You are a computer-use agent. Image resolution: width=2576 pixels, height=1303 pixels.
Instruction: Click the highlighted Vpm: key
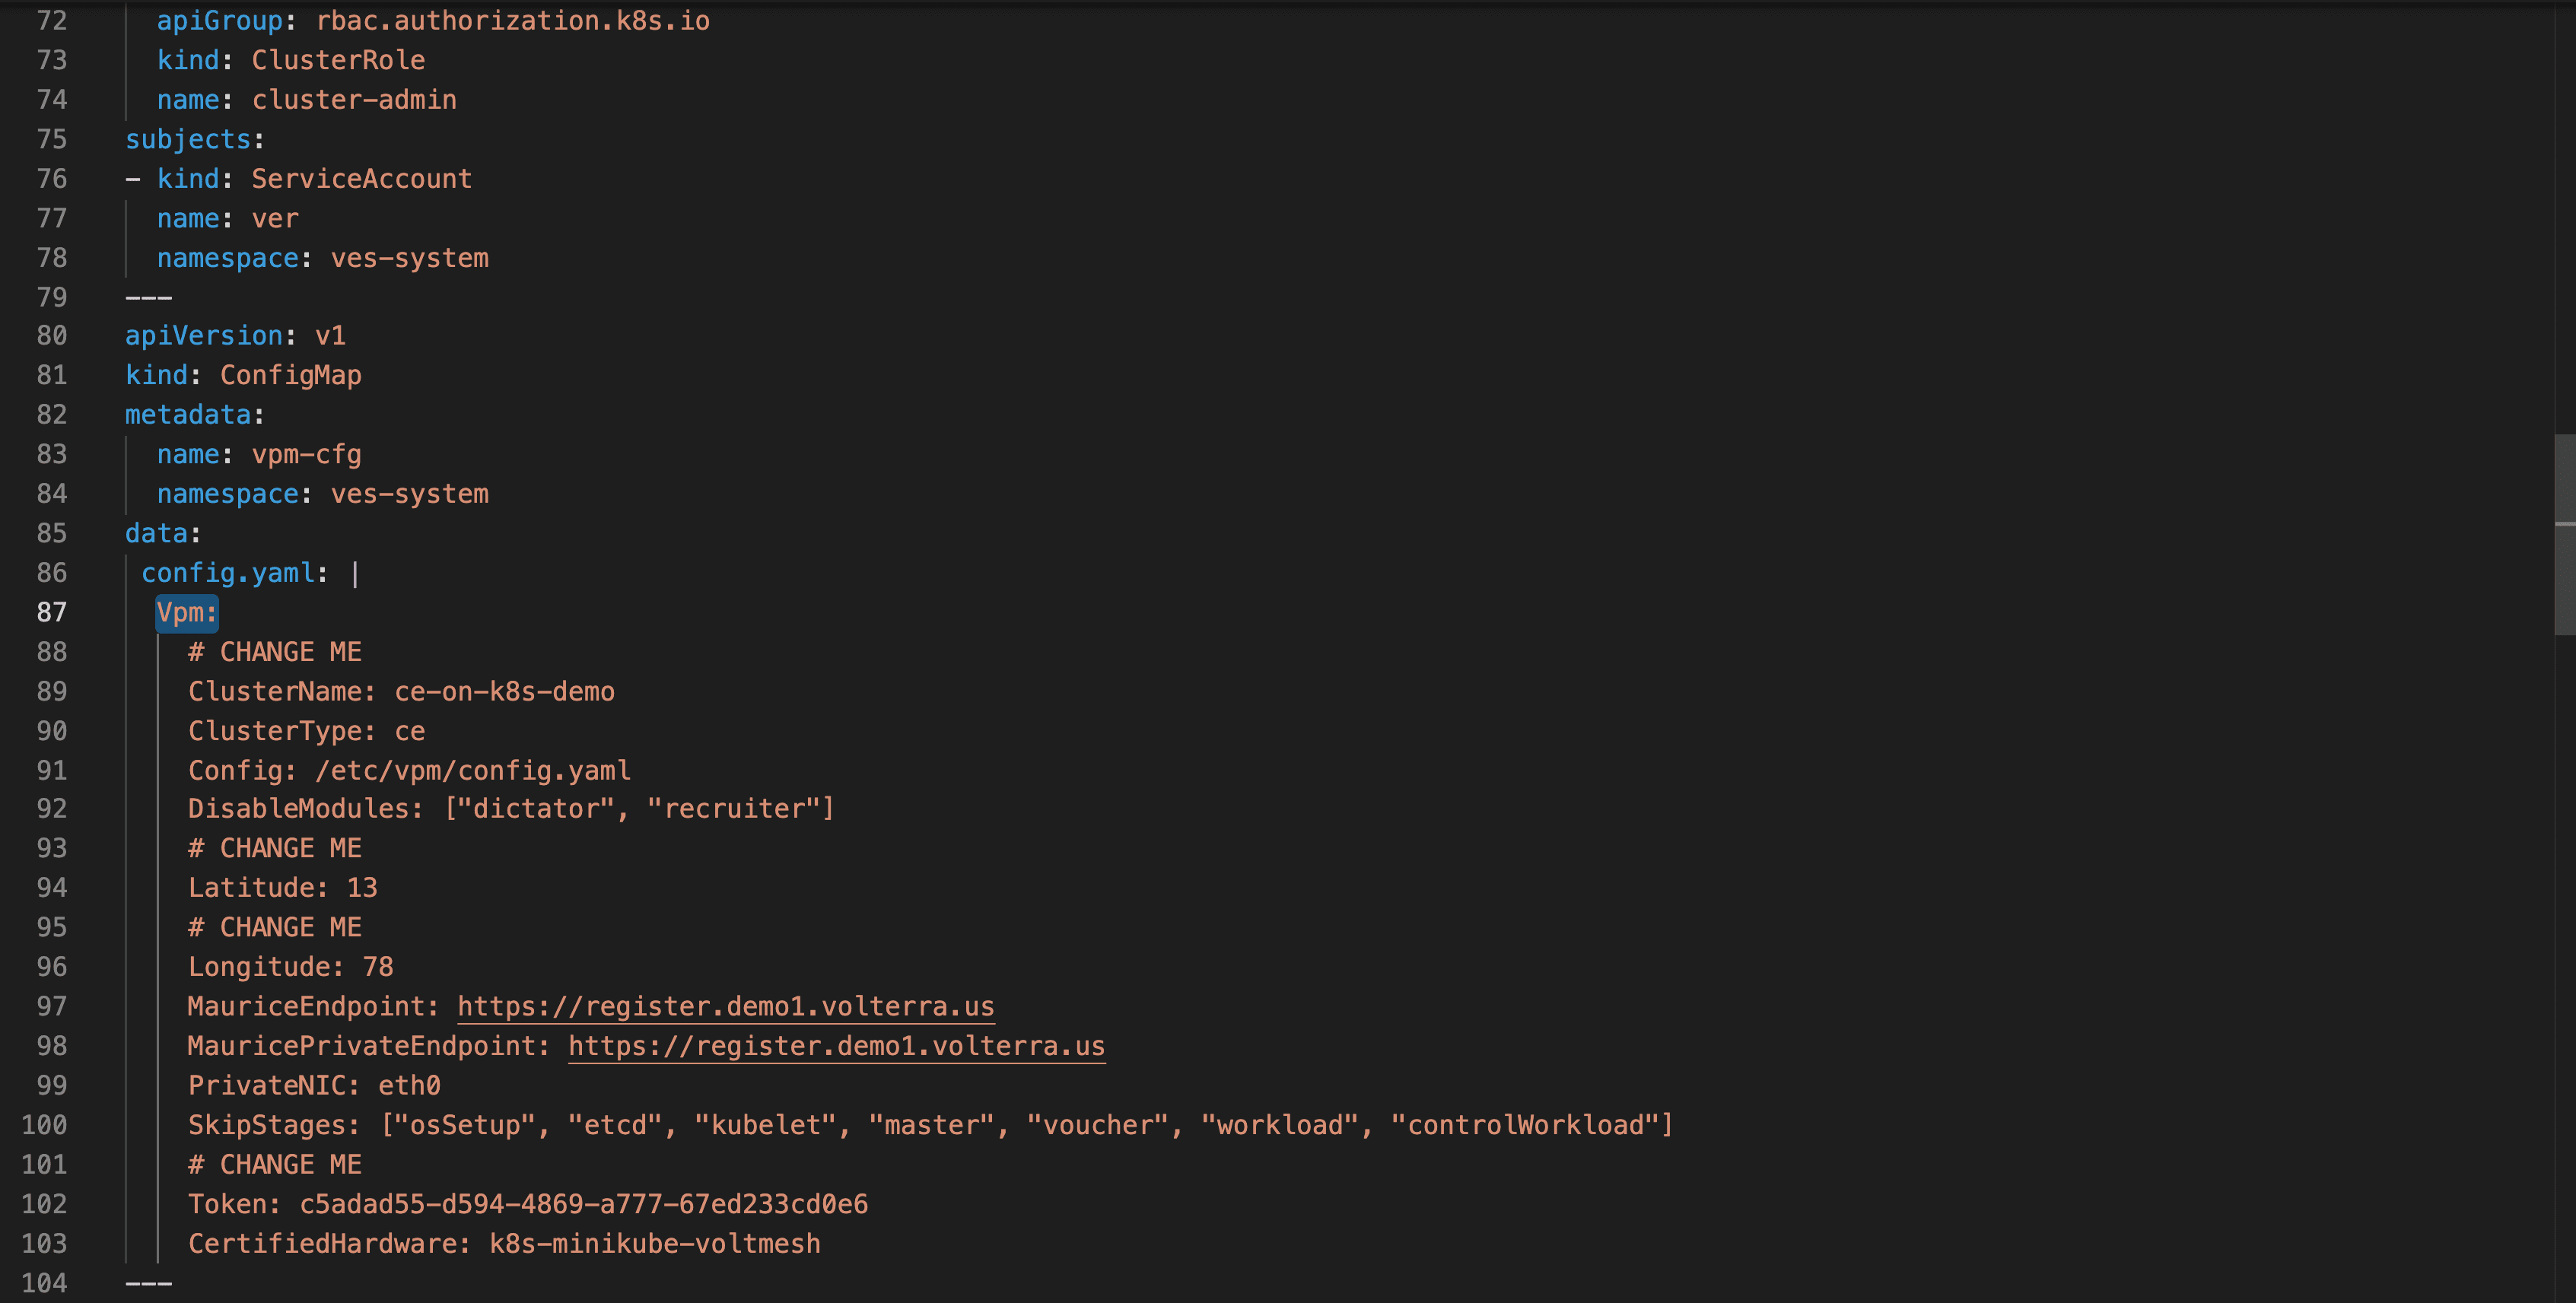(187, 612)
